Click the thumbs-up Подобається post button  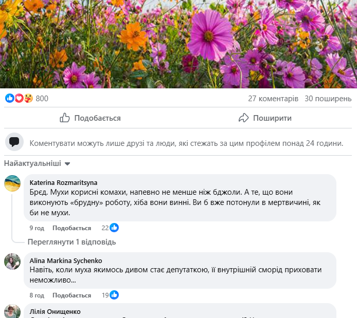tap(91, 118)
